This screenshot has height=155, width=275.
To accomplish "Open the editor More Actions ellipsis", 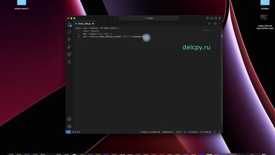I will click(x=220, y=24).
